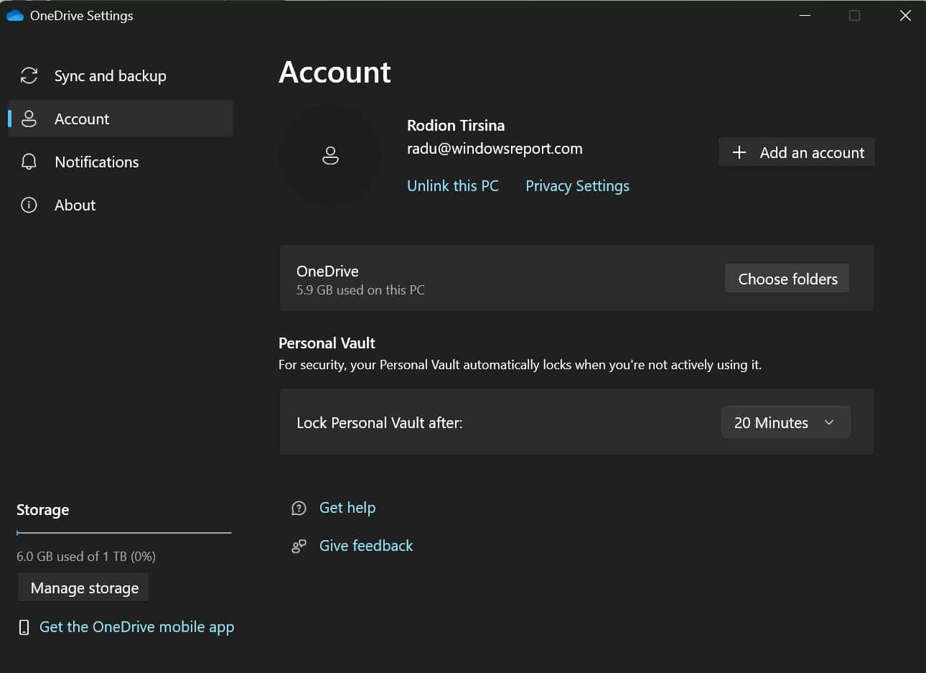Click the Notifications bell icon
Screen dimensions: 926x673
coord(29,162)
